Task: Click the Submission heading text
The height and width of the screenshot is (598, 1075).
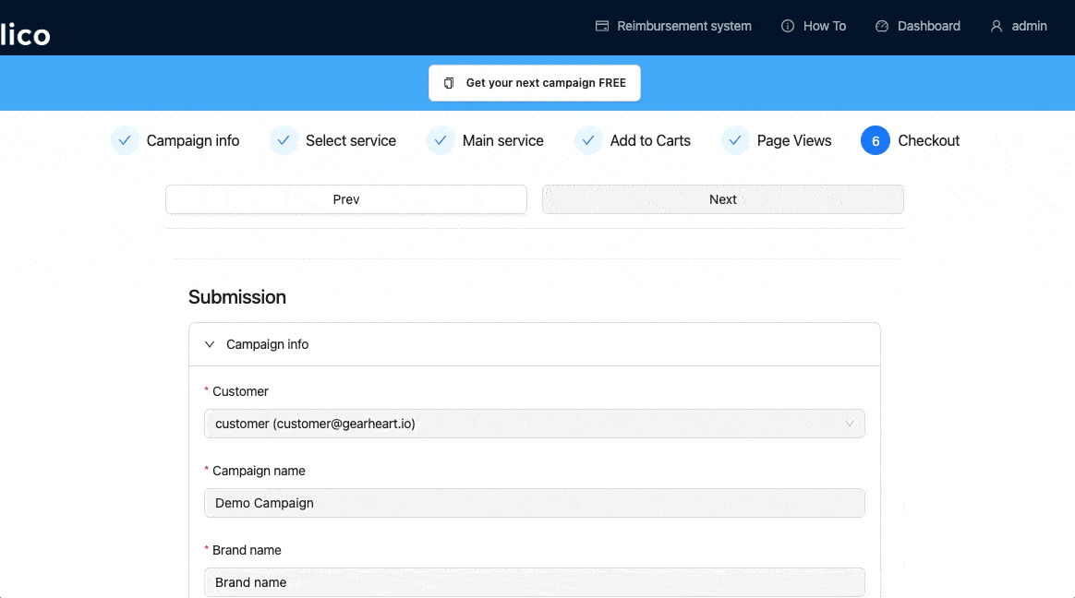Action: (x=237, y=297)
